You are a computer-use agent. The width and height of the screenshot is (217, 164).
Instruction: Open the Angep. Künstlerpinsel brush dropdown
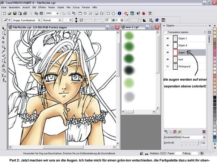pos(39,20)
